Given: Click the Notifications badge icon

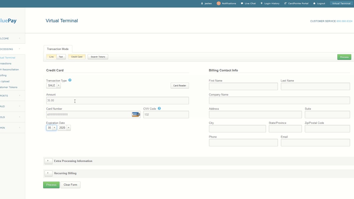Looking at the screenshot, I should pyautogui.click(x=218, y=3).
